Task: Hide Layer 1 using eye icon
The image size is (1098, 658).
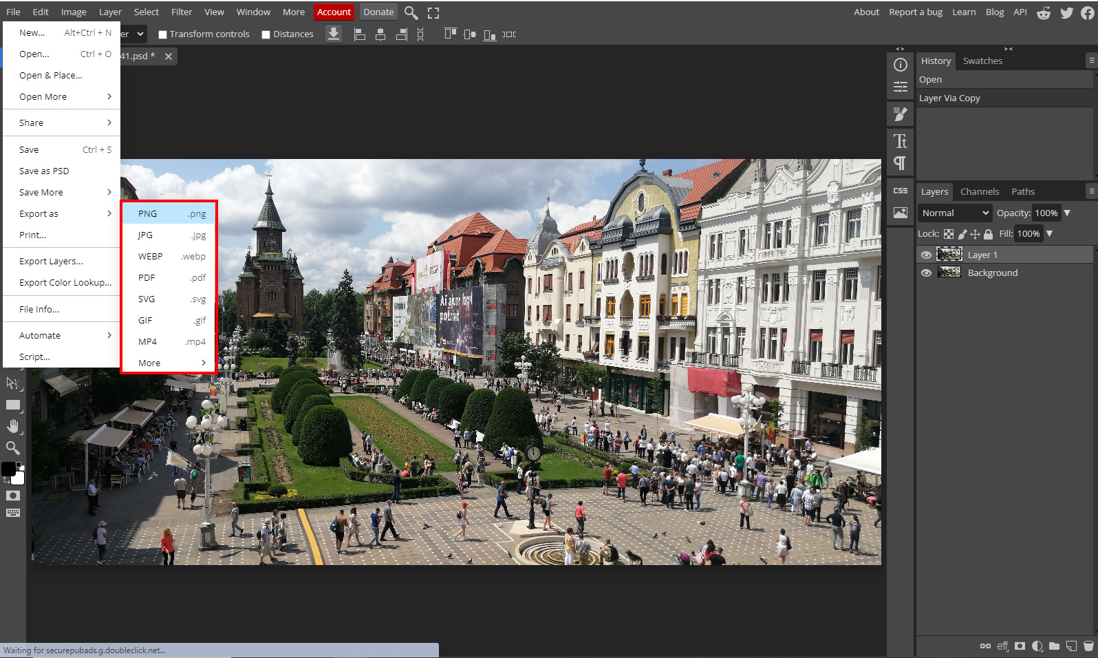Action: 926,255
